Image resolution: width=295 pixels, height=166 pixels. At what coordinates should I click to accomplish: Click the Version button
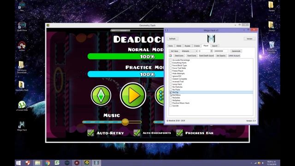(x=249, y=39)
